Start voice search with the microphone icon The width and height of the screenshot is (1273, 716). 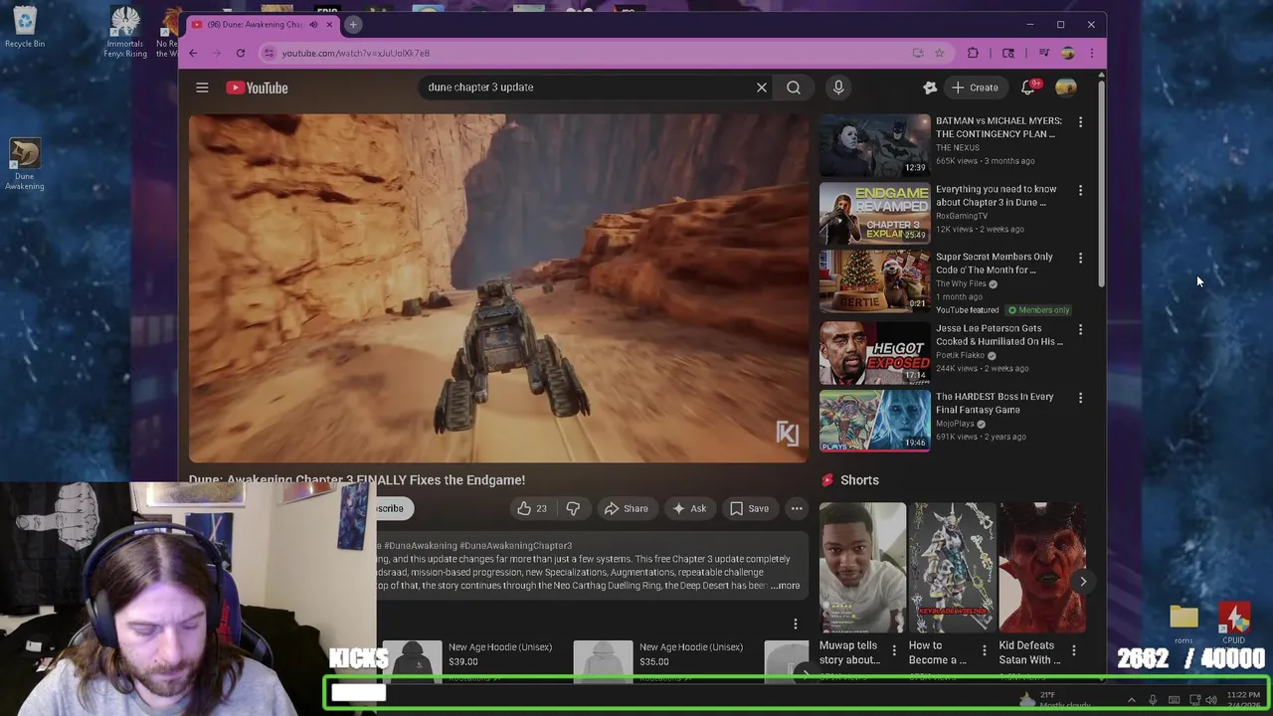point(838,88)
